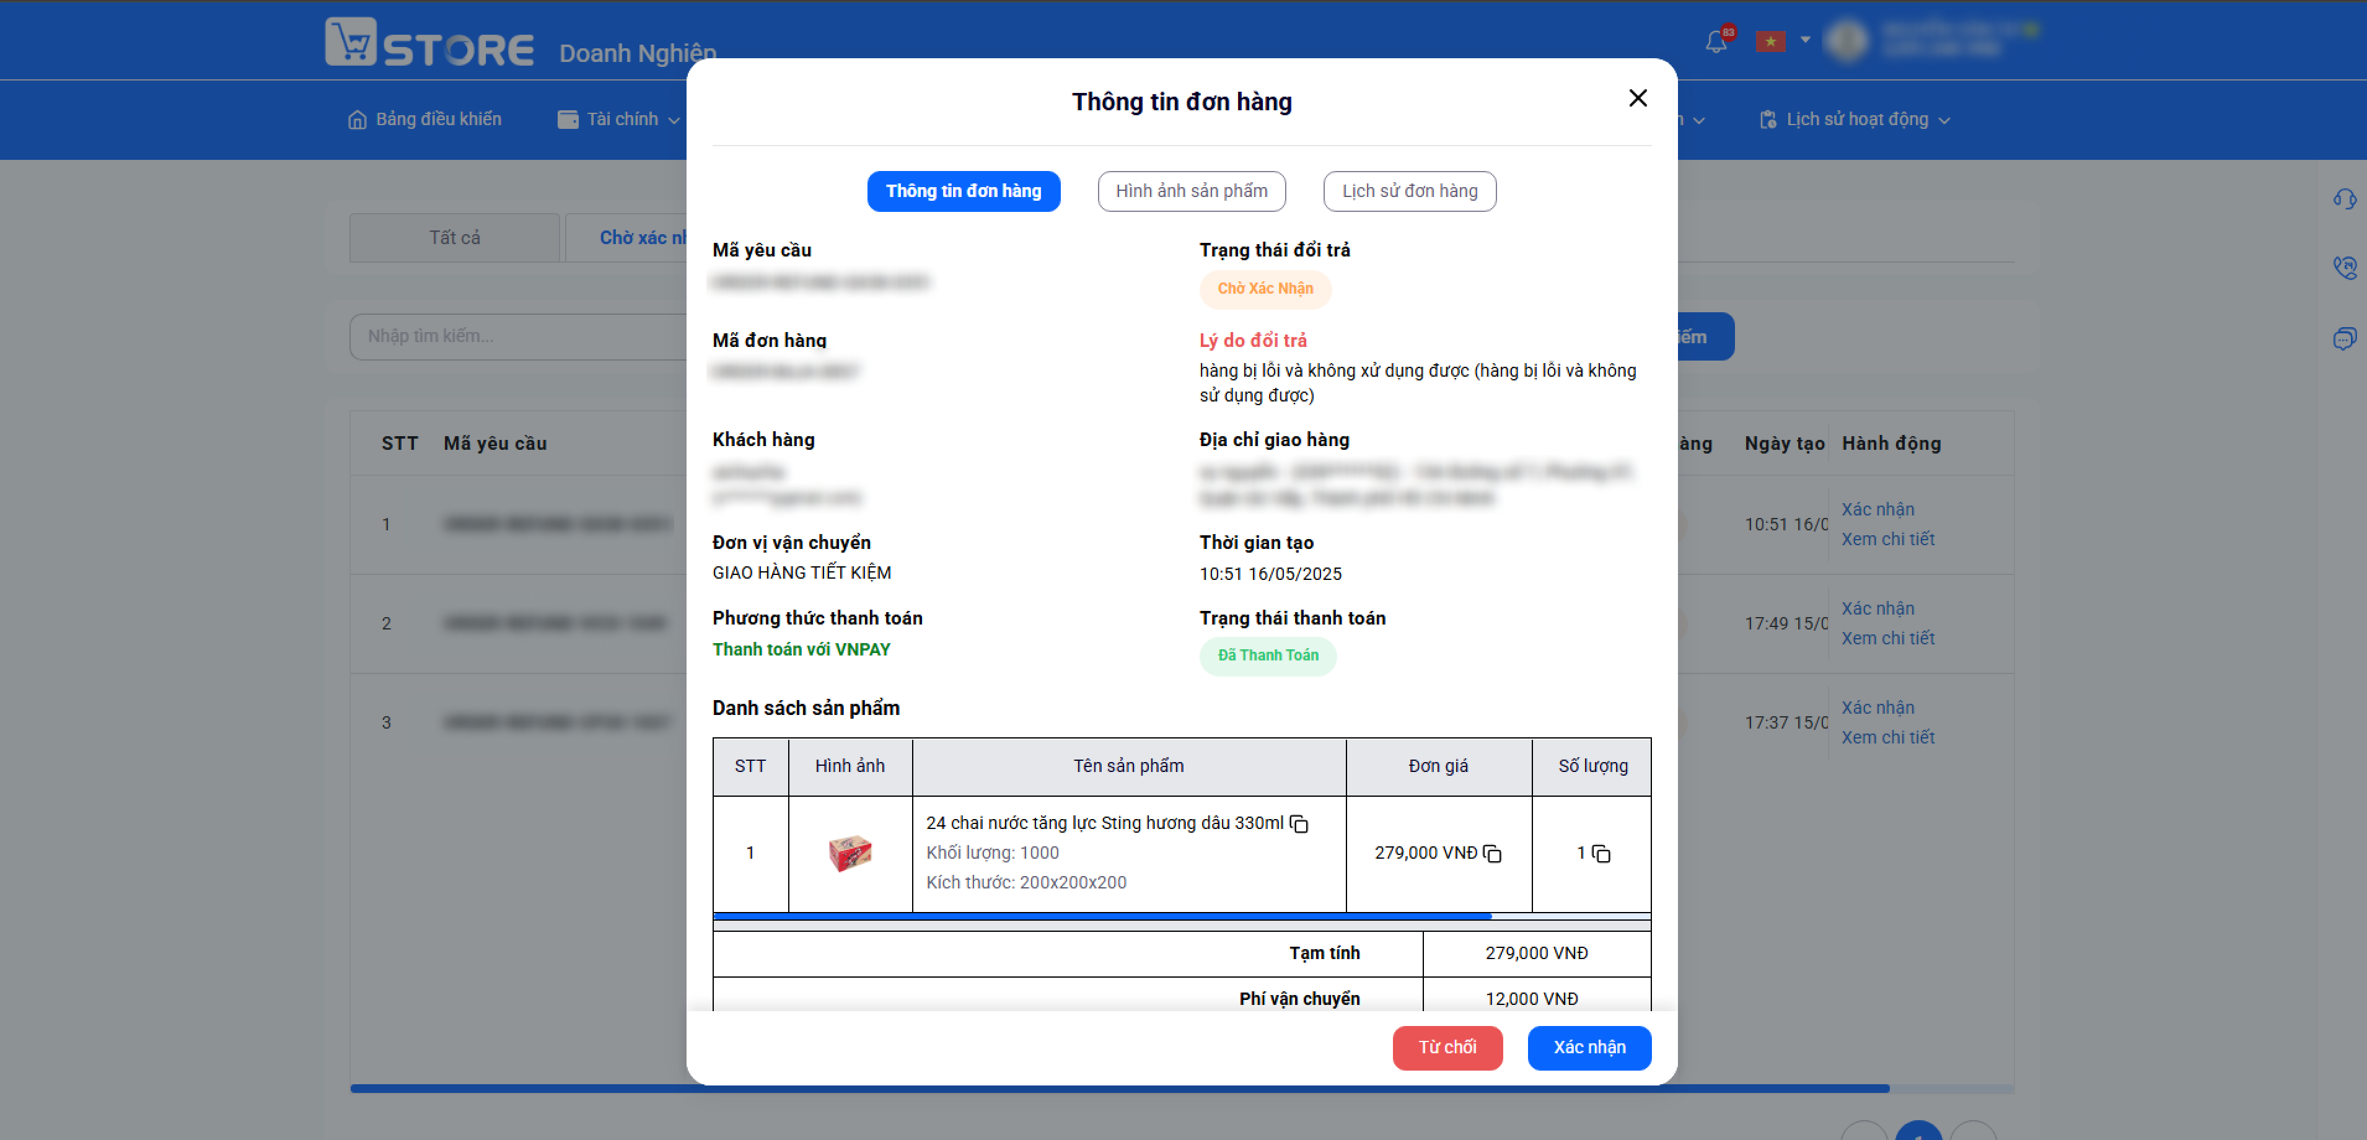The height and width of the screenshot is (1140, 2367).
Task: Close the order information dialog
Action: click(x=1638, y=99)
